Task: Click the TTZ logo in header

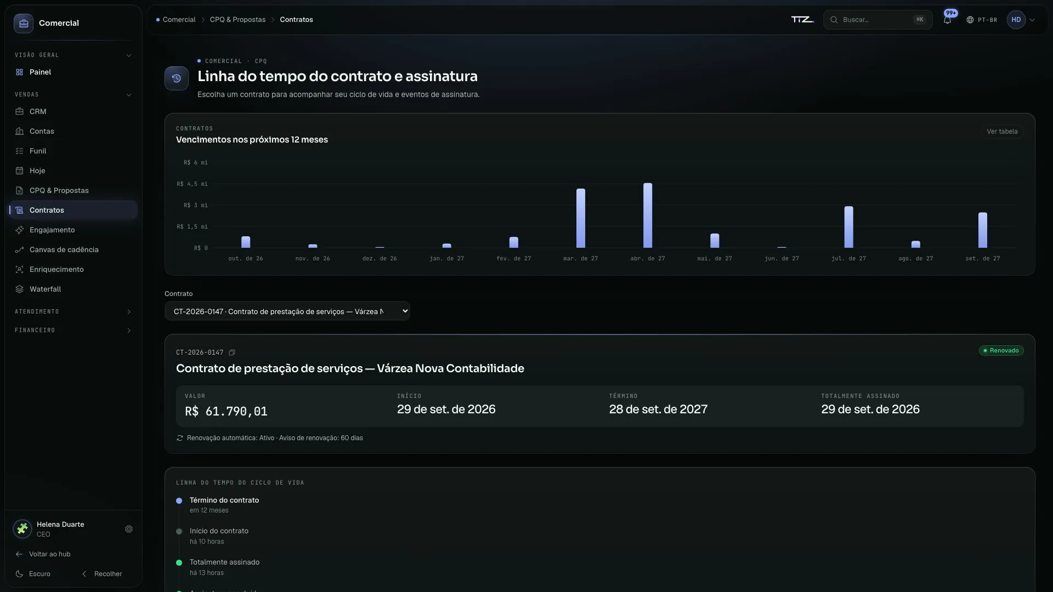Action: pos(802,20)
